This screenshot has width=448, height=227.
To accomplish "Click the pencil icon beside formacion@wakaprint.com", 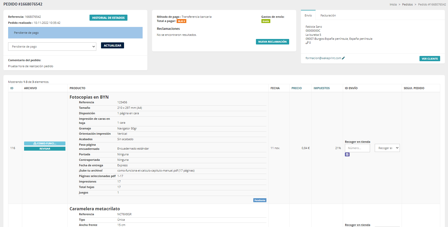I will click(x=343, y=58).
